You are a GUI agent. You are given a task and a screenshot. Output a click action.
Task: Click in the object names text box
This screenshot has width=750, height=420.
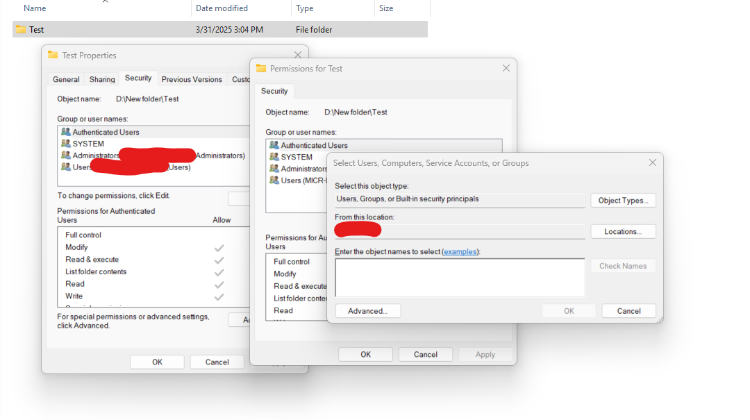pyautogui.click(x=459, y=278)
